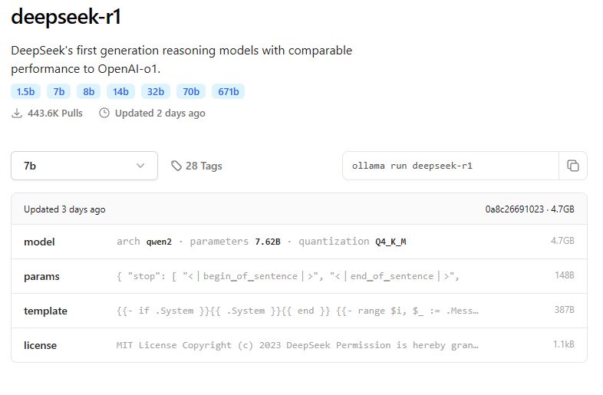Choose the 8b size tag

[x=88, y=91]
